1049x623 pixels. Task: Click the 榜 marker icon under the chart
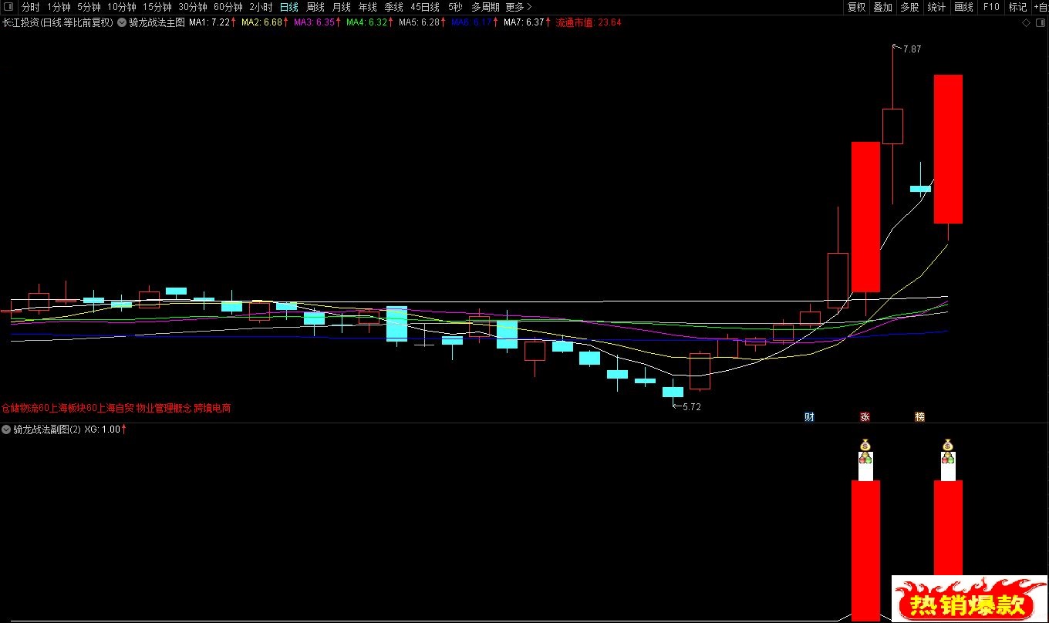tap(919, 417)
